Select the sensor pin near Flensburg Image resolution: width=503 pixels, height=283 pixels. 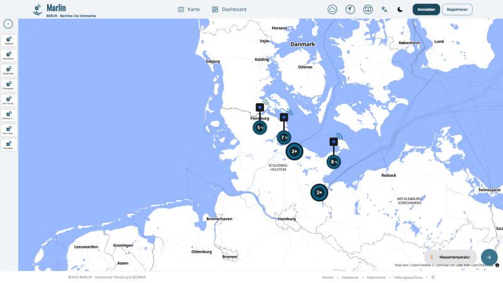pos(260,107)
